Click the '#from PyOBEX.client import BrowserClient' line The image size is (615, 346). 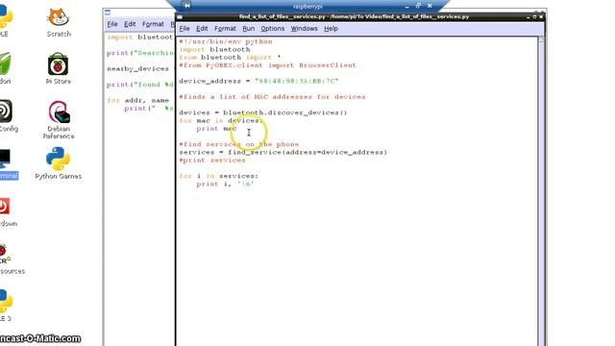(x=267, y=65)
